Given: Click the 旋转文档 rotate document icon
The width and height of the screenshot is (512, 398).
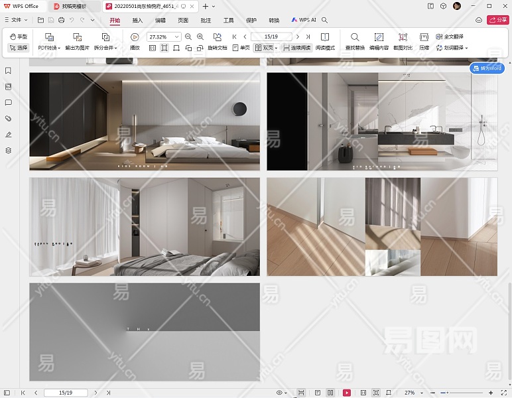Looking at the screenshot, I should coord(217,37).
